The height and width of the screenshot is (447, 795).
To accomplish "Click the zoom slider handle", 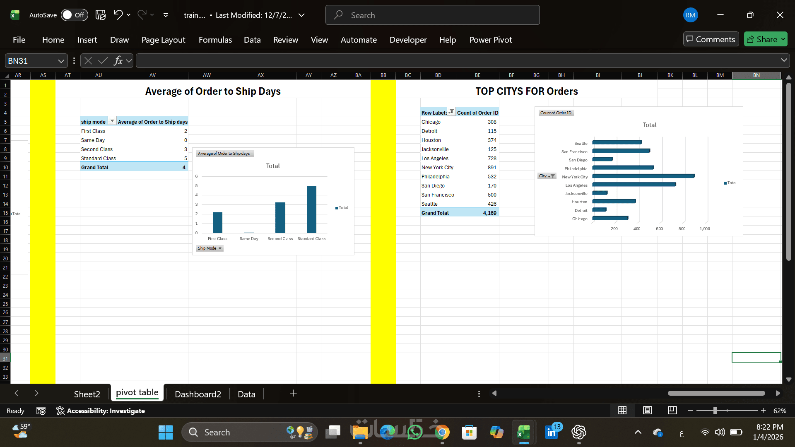I will (715, 410).
